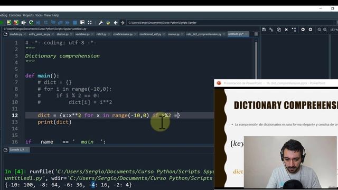Screen dimensions: 338x190
Task: Browse editor tabs folder icon
Action: 6,34
